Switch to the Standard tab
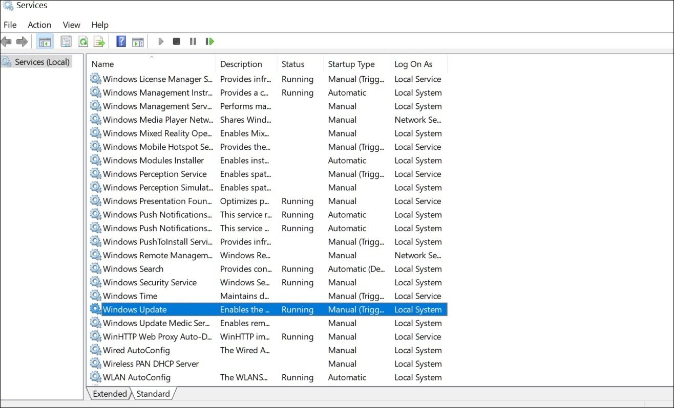The width and height of the screenshot is (674, 408). (x=153, y=394)
